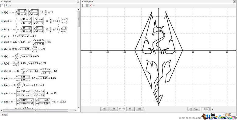237x120 pixels.
Task: Toggle the s(x) visibility bullet
Action: pyautogui.click(x=2, y=49)
